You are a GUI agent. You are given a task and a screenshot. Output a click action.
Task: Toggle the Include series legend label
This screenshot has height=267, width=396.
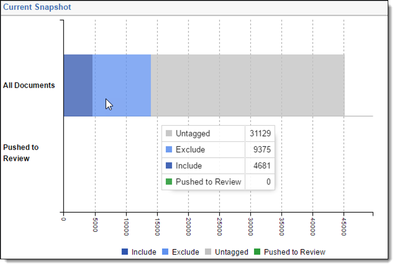tap(144, 252)
